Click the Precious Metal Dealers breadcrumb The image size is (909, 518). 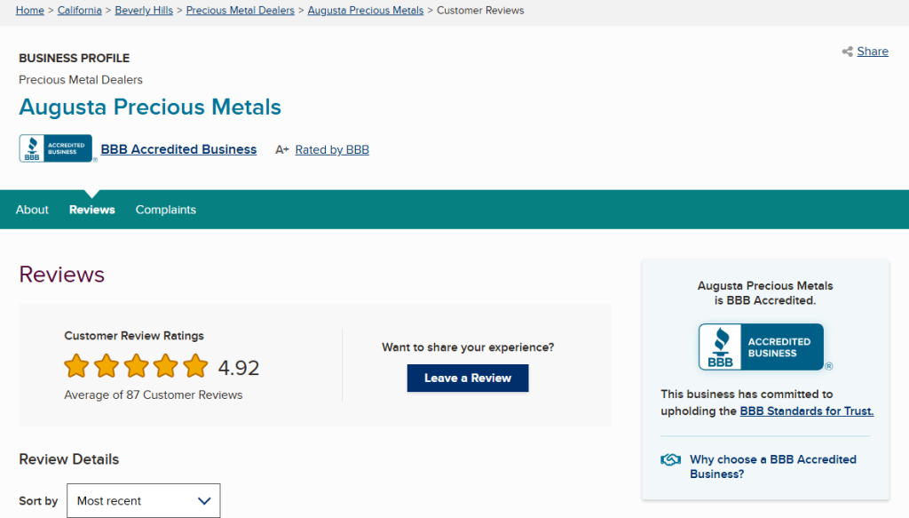[239, 10]
